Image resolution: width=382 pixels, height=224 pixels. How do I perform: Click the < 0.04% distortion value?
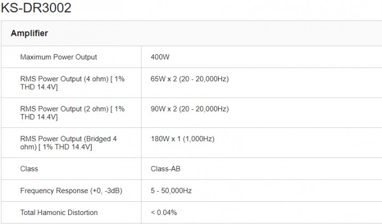[x=164, y=212]
